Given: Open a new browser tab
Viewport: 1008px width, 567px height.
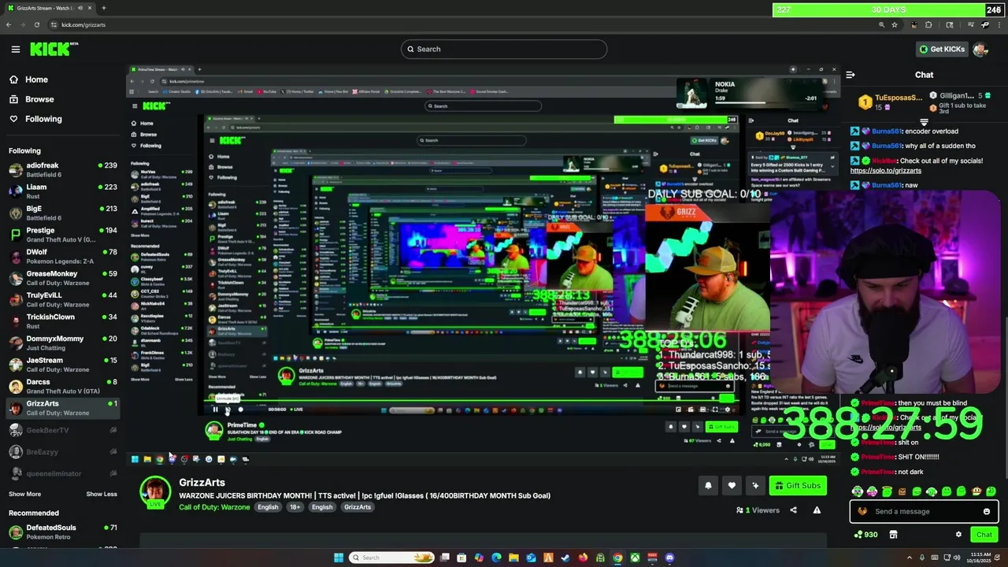Looking at the screenshot, I should [103, 8].
